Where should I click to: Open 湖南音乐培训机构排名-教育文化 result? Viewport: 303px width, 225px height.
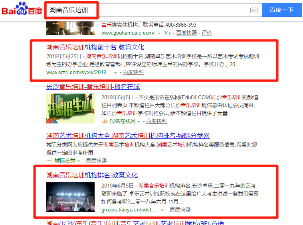click(x=92, y=175)
